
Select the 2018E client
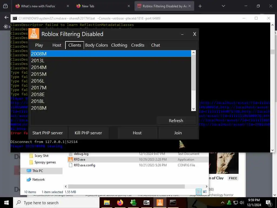tap(111, 95)
